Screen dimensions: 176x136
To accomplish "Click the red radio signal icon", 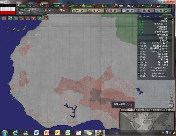I will [x=4, y=18].
